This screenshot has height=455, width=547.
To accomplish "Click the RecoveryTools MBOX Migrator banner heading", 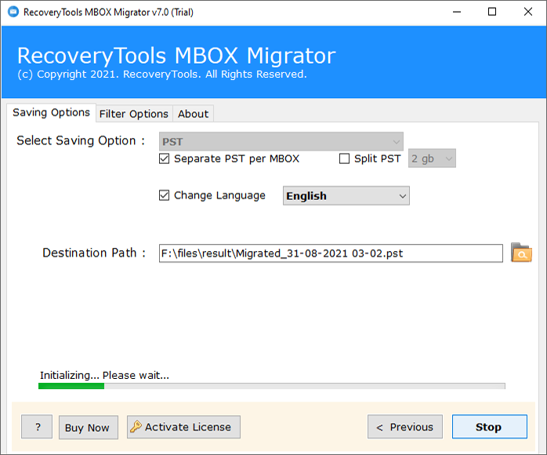I will coord(176,56).
